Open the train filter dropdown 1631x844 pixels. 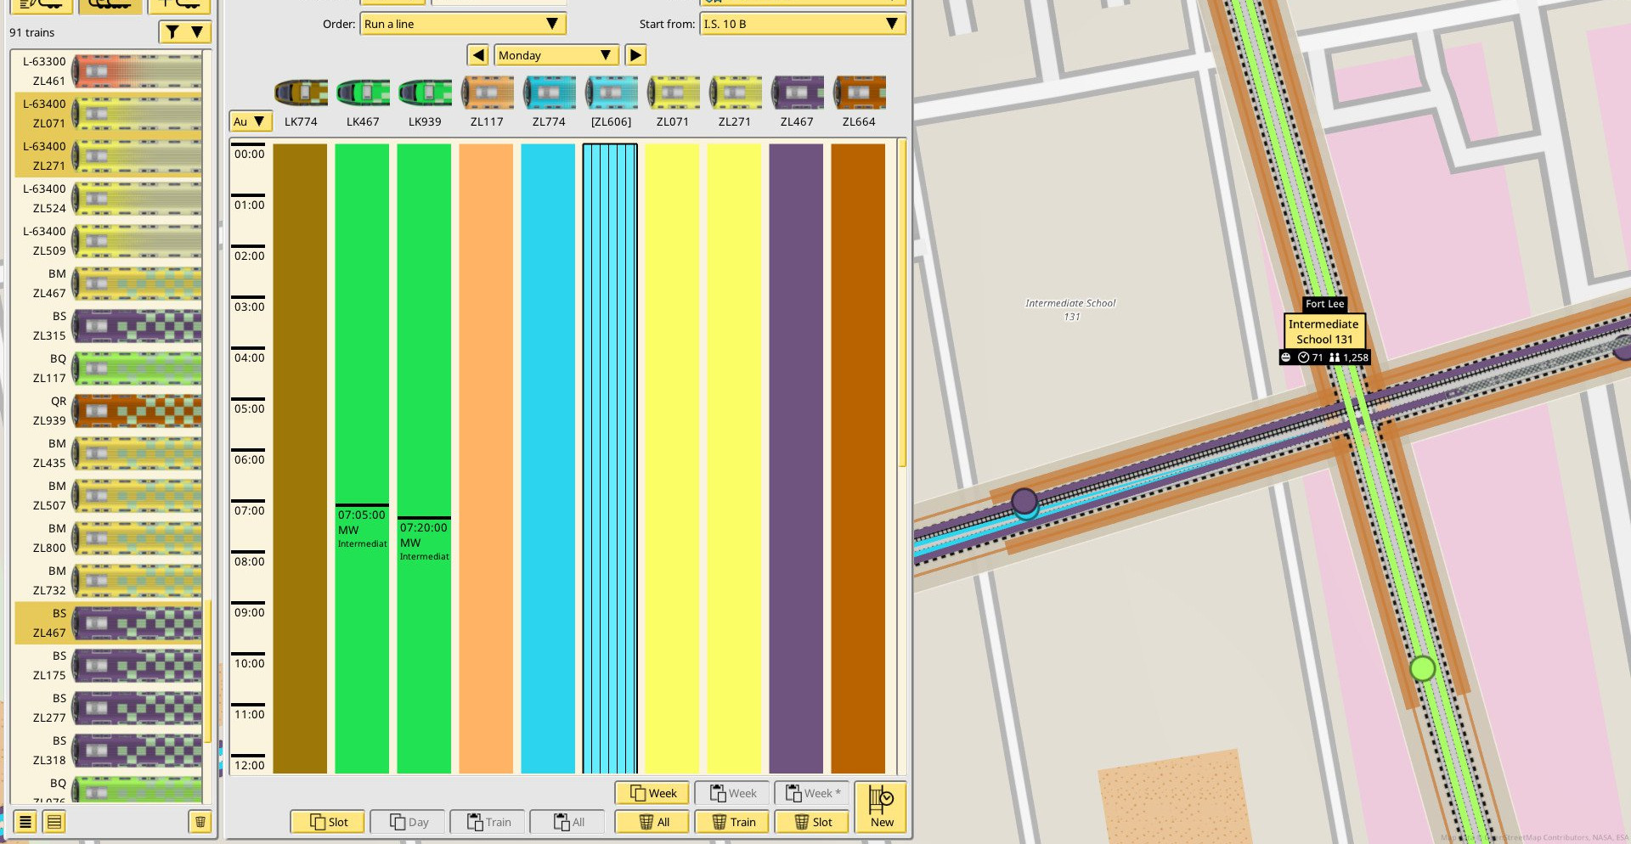[184, 32]
